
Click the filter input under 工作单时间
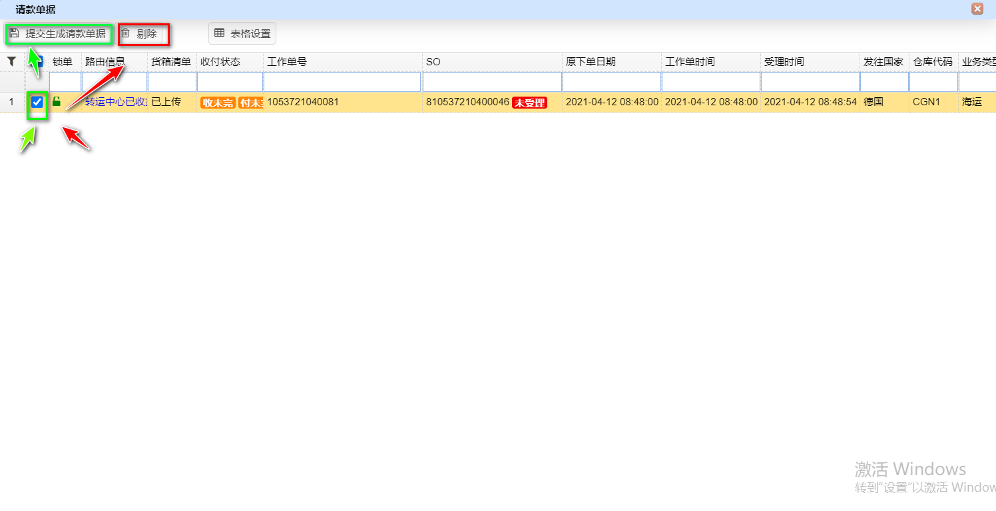[711, 82]
